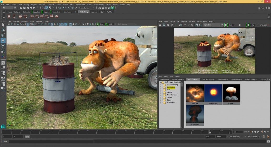The image size is (271, 147).
Task: Choose the Paint selection brush tool
Action: (x=3, y=35)
